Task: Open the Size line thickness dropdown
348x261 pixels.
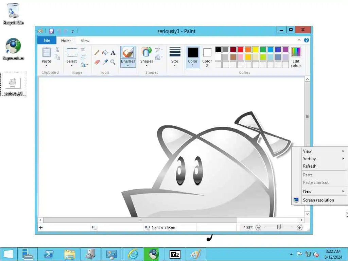Action: point(175,57)
